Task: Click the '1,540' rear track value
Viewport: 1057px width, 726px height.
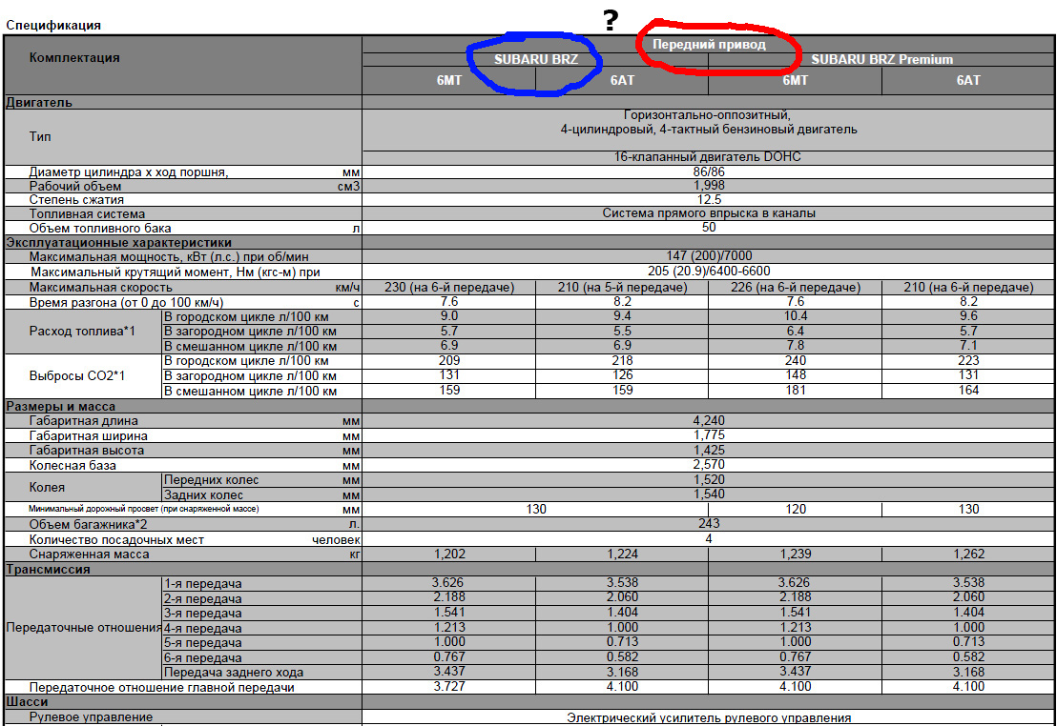Action: point(709,494)
